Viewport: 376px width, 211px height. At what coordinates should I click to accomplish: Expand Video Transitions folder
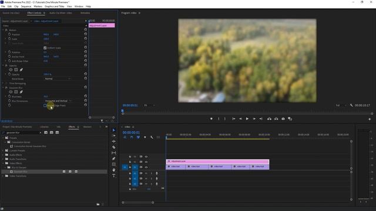click(x=3, y=176)
